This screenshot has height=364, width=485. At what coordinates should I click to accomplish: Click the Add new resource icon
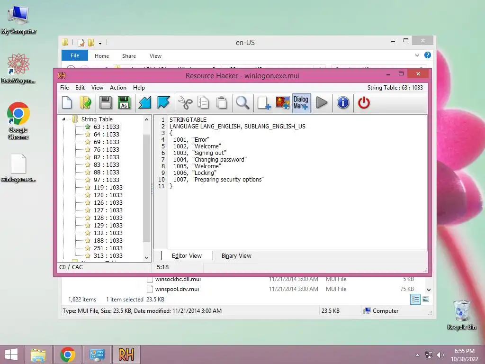[x=263, y=103]
